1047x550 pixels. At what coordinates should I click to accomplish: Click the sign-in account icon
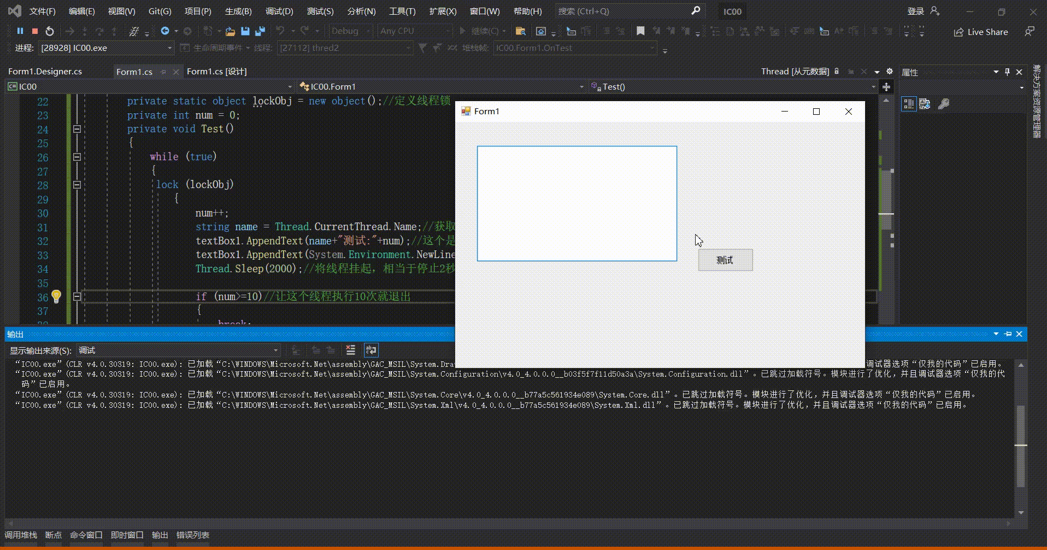(935, 11)
